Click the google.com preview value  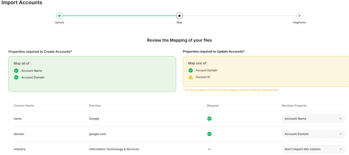(98, 134)
